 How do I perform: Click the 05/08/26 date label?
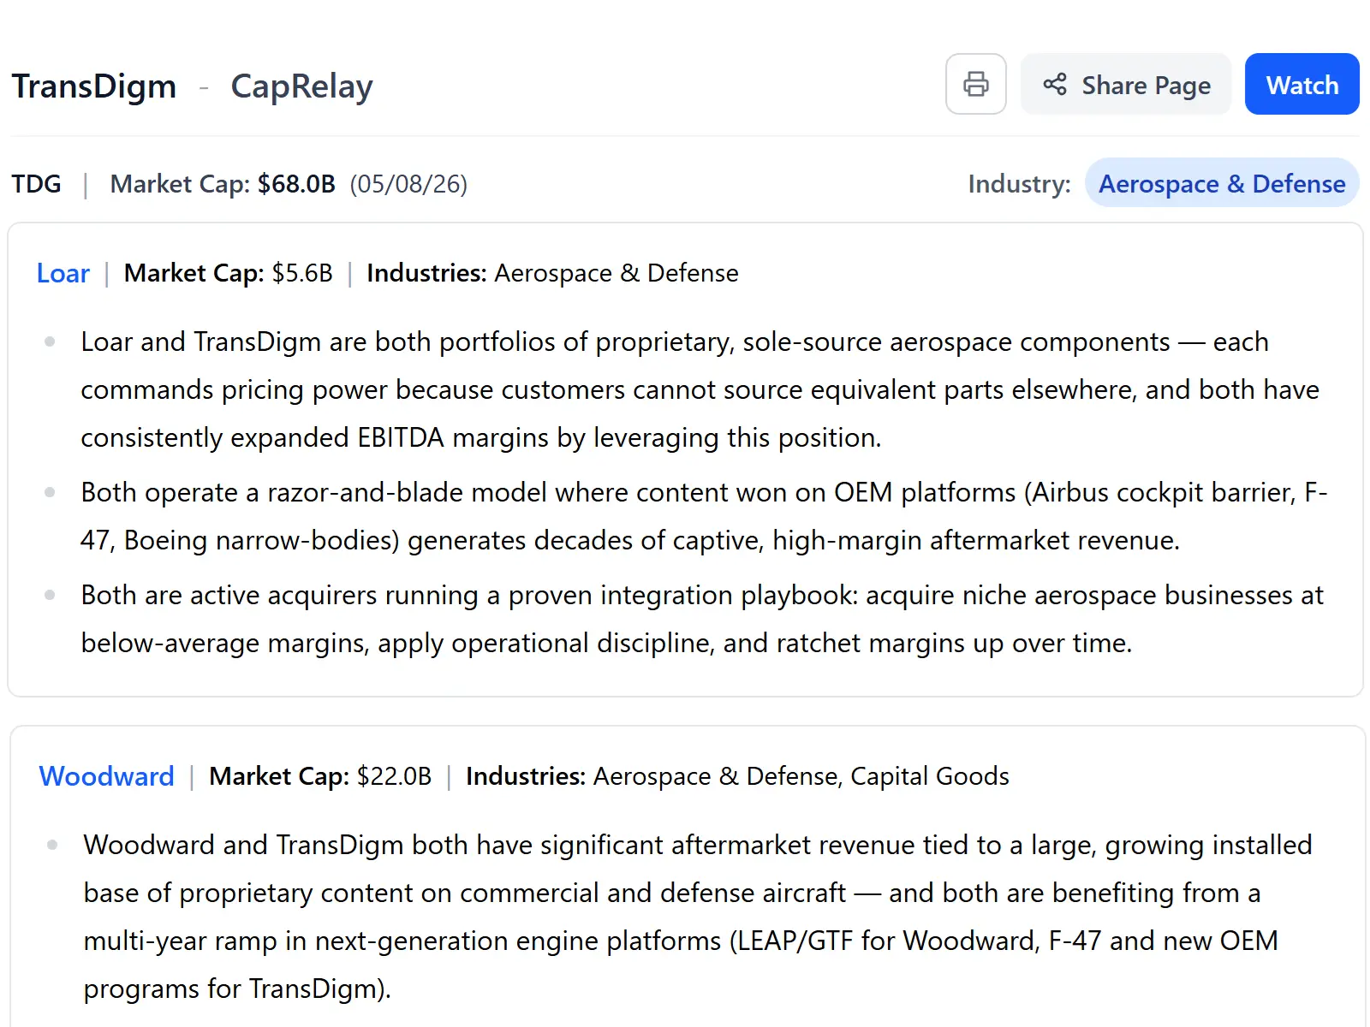click(408, 184)
